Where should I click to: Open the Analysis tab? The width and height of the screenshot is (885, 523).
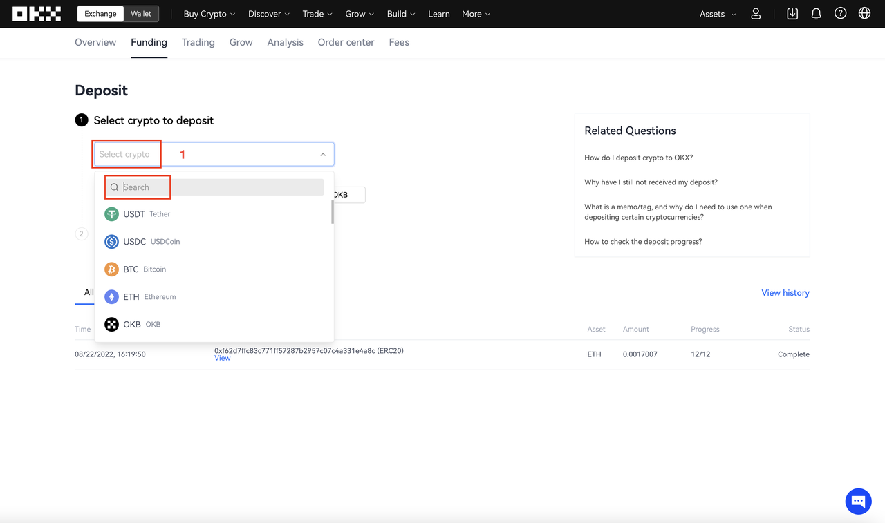pos(286,42)
